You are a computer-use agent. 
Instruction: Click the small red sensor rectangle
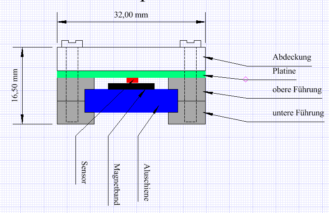(132, 80)
